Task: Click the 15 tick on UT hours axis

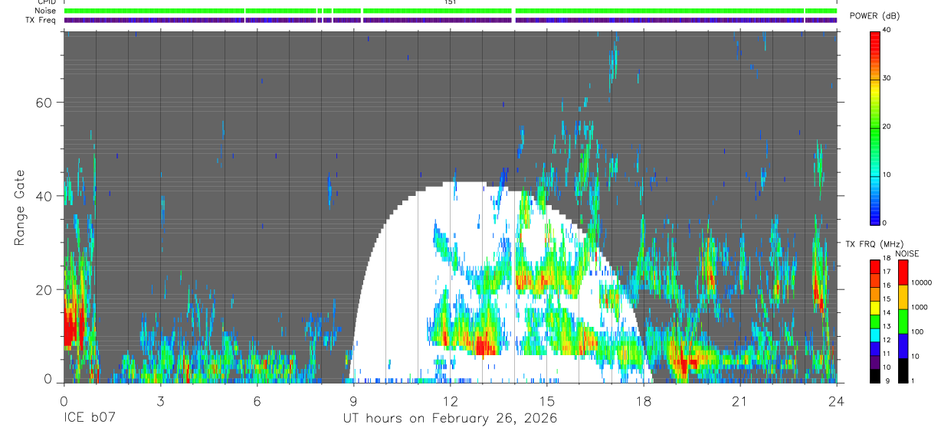Action: [x=546, y=400]
